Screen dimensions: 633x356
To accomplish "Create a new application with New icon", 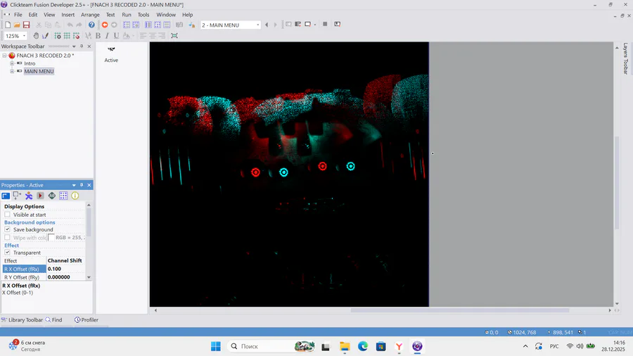I will click(8, 25).
